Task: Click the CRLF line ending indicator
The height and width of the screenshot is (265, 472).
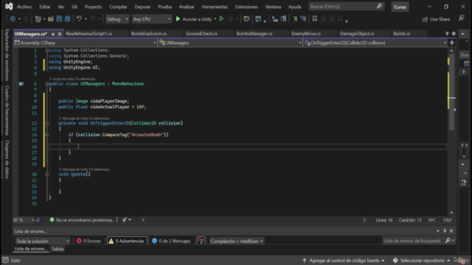Action: pos(448,220)
